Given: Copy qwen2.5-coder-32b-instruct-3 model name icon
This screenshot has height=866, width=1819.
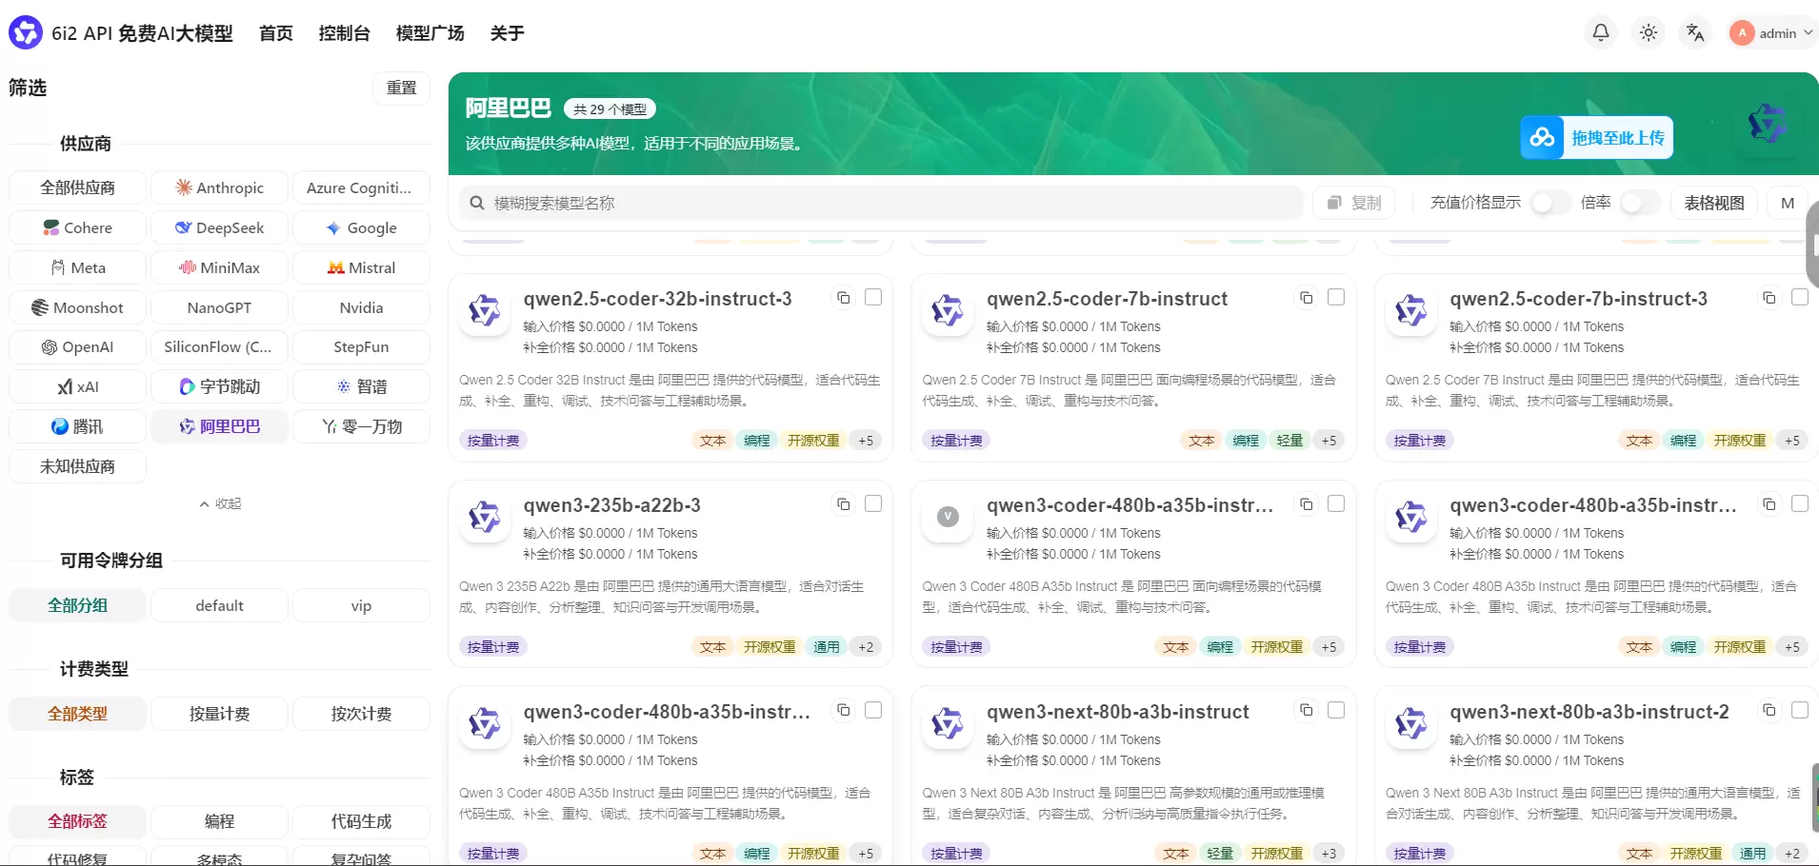Looking at the screenshot, I should point(843,298).
